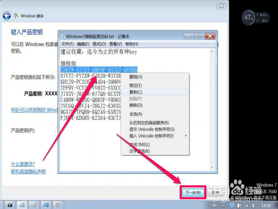Viewport: 278px width, 209px height.
Task: Click the Notepad scrollbar down arrow
Action: [212, 168]
